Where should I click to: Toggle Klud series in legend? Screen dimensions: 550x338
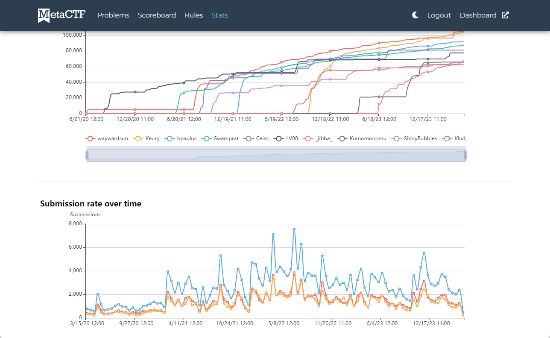pos(454,138)
